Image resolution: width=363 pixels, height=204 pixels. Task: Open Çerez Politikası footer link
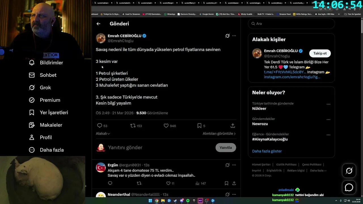(312, 165)
